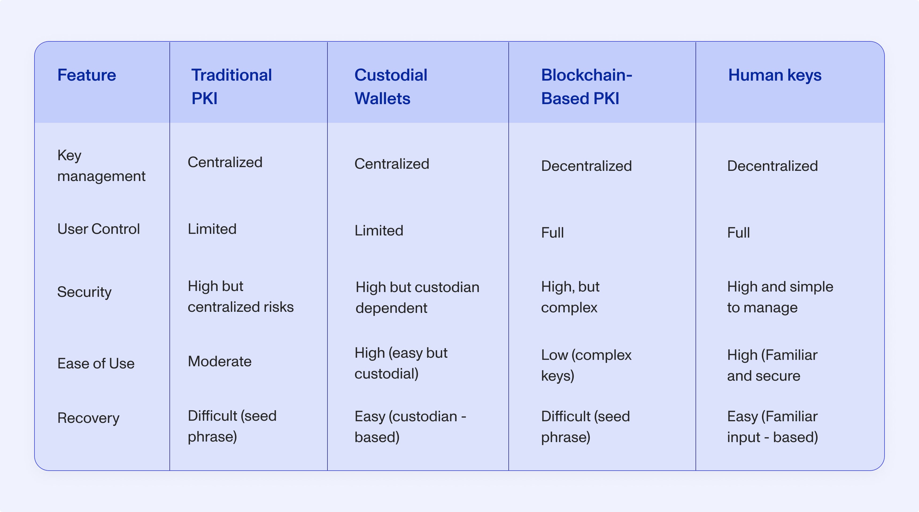Select 'High but centralized risks' cell
Screen dimensions: 919x512
(x=241, y=296)
